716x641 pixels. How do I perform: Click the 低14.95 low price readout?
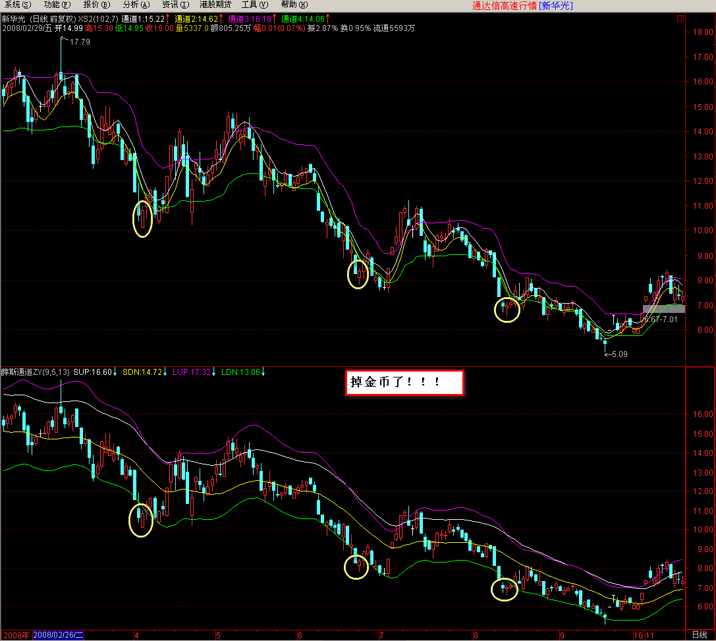pos(129,28)
